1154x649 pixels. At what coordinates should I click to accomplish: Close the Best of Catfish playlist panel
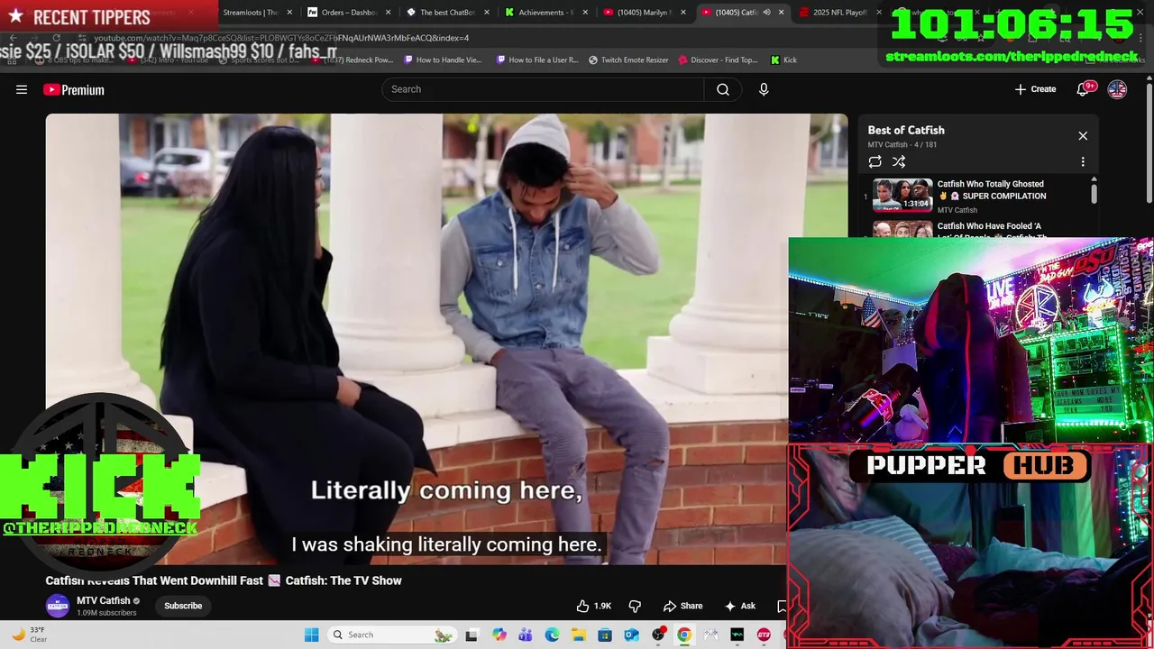1083,136
